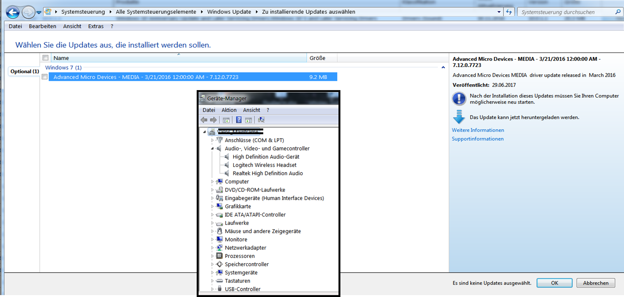Sort updates by the Name column
This screenshot has height=297, width=624.
179,58
